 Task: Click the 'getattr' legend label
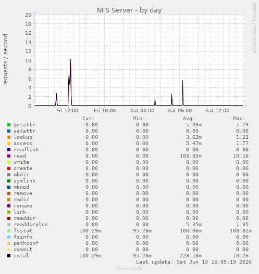24,125
